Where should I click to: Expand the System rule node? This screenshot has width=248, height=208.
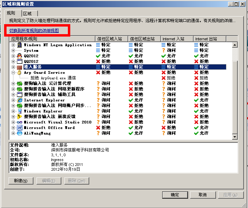13,51
